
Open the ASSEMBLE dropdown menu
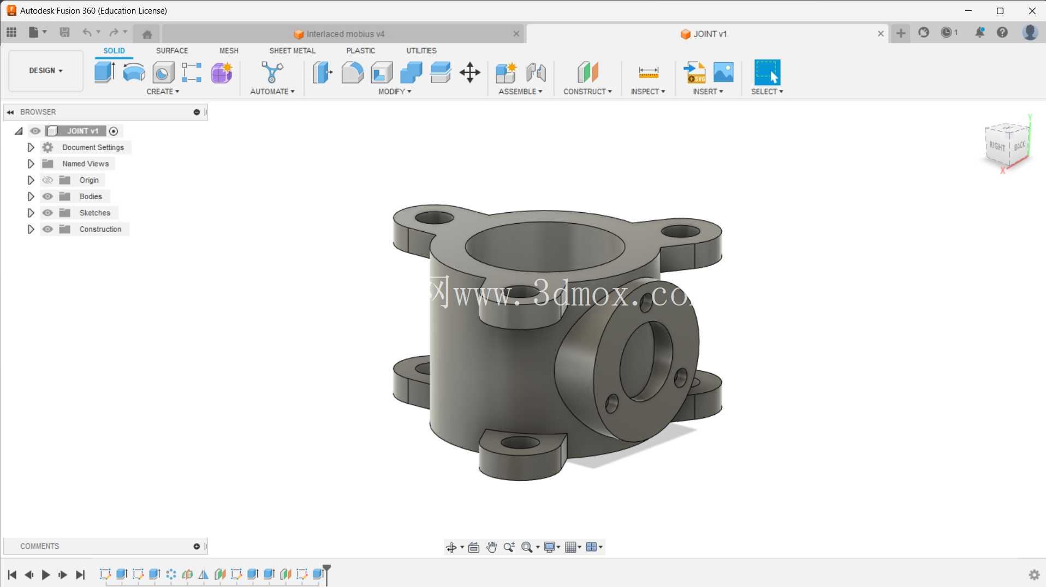tap(520, 92)
